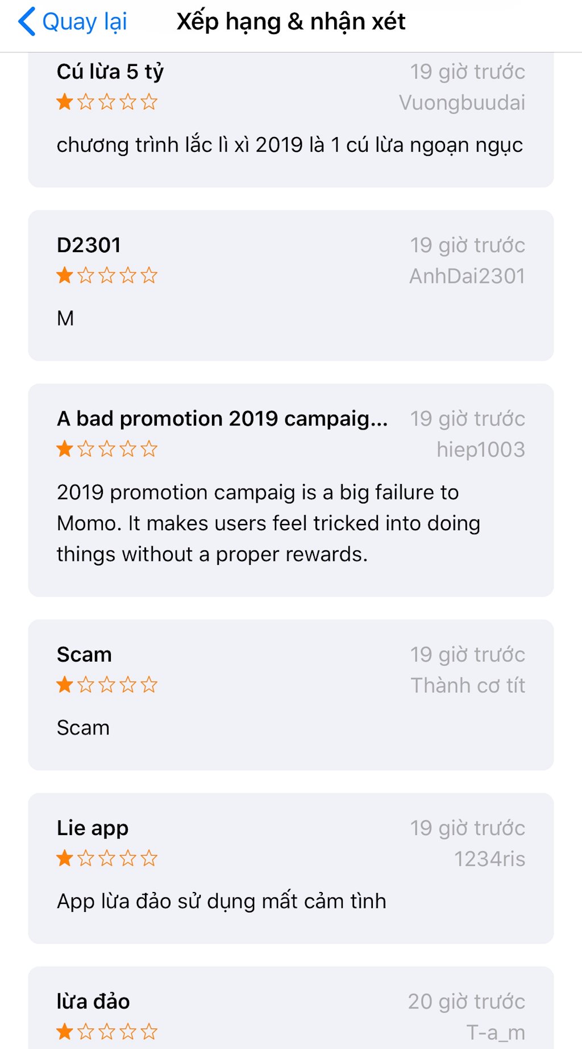This screenshot has width=582, height=1049.
Task: Tap the 'Xếp hạng & nhận xét' title
Action: pos(291,22)
